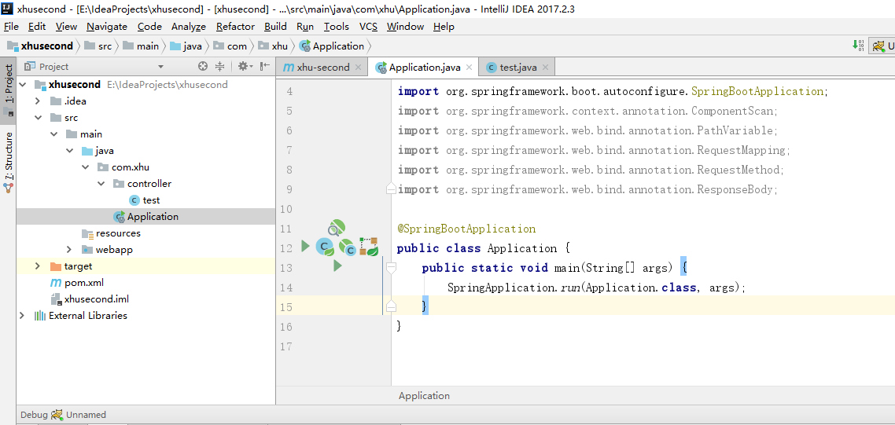
Task: Fold the imports block at line 9
Action: click(391, 188)
